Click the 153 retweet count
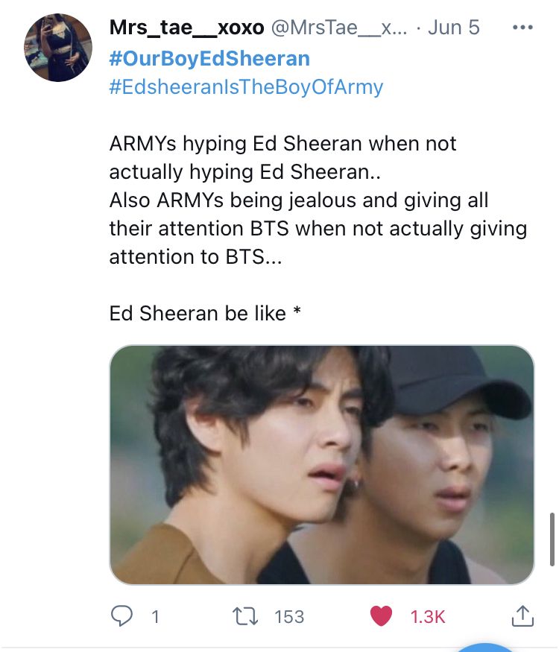Viewport: 559px width, 652px height. click(x=289, y=617)
